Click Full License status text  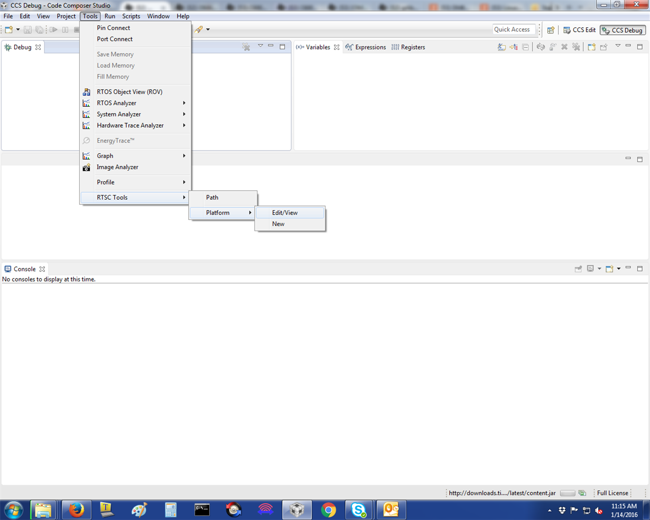pyautogui.click(x=612, y=493)
